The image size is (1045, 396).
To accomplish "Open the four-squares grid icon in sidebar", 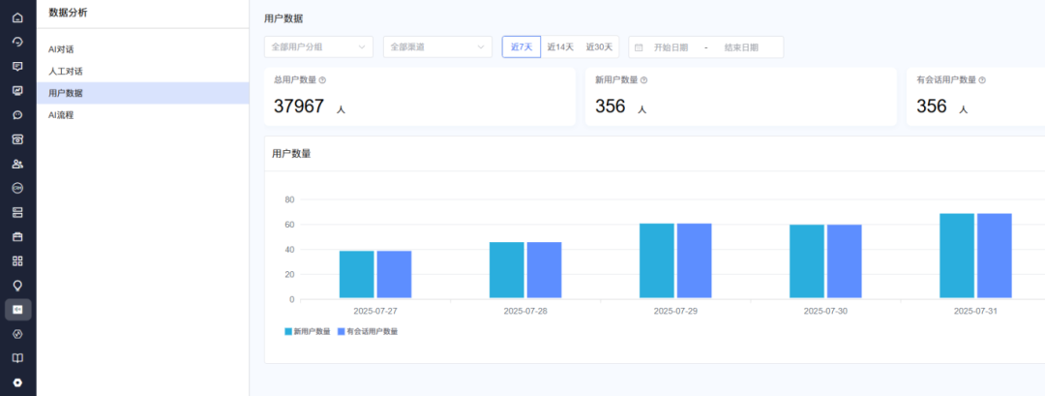I will coord(17,260).
